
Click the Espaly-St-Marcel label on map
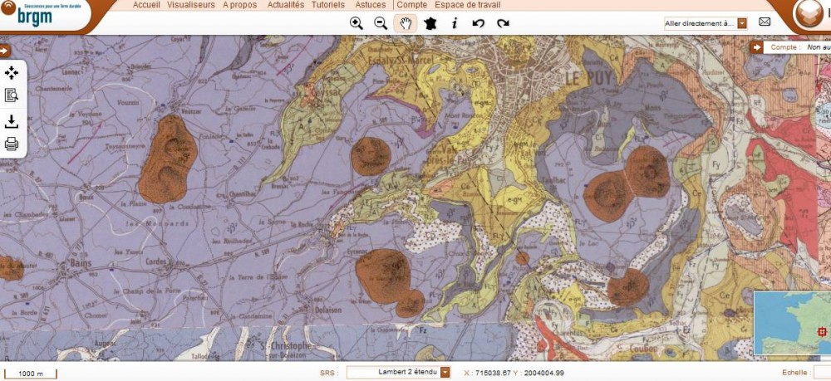pyautogui.click(x=401, y=60)
